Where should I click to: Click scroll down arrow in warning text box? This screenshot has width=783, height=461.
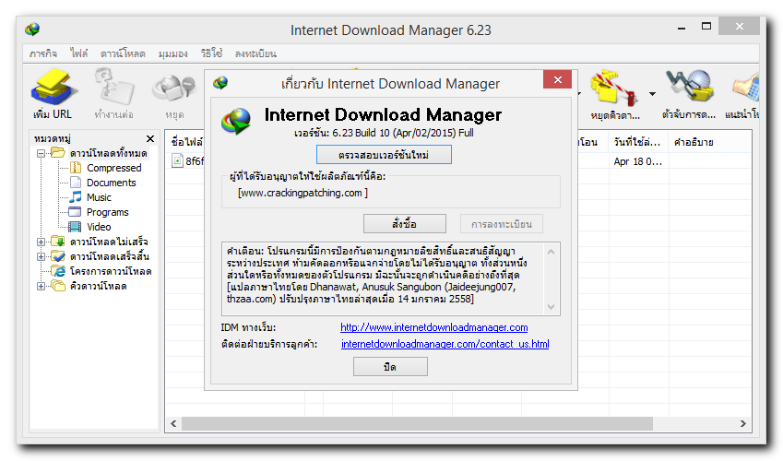551,307
